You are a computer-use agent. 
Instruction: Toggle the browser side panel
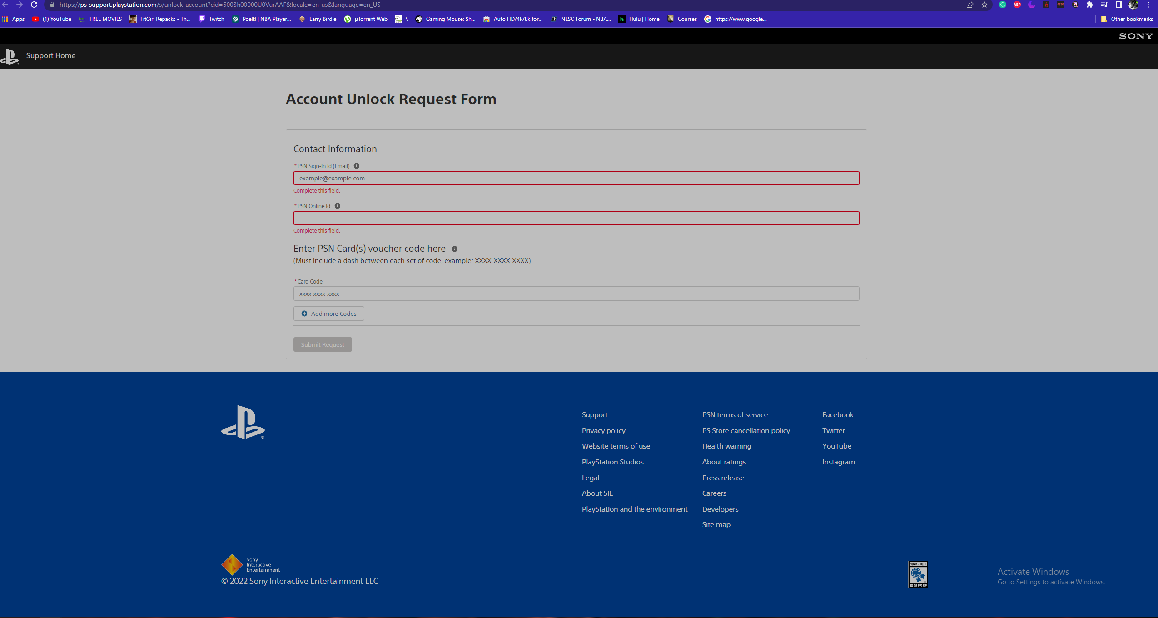tap(1119, 5)
